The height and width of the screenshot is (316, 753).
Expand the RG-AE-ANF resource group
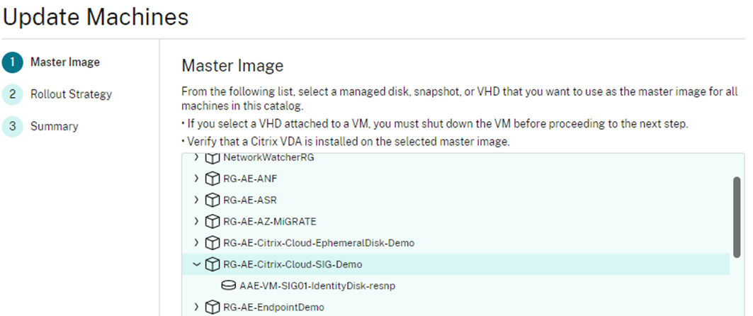[196, 179]
